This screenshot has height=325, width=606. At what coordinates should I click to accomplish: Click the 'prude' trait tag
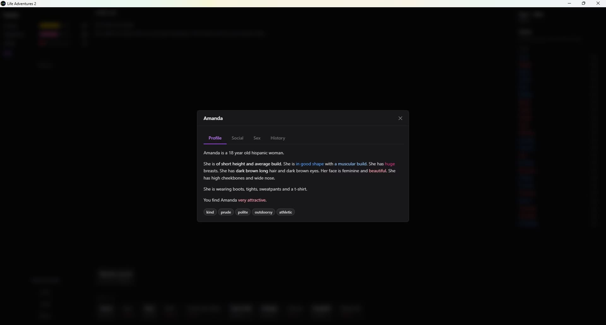click(226, 212)
